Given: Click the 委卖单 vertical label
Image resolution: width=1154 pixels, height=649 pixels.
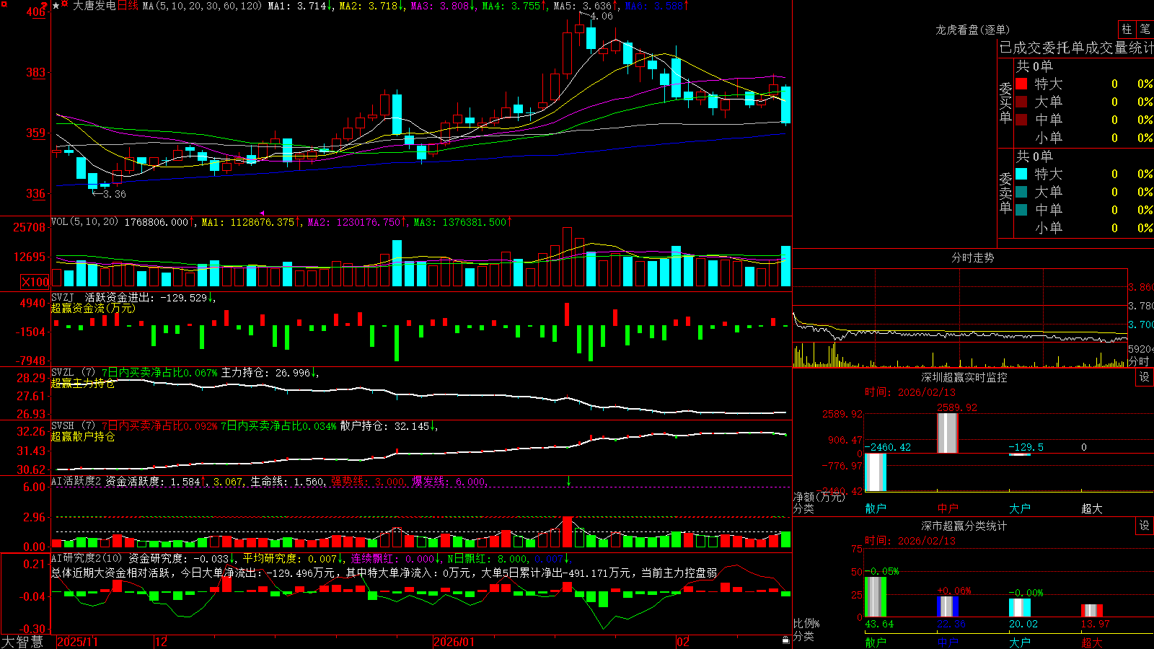Looking at the screenshot, I should 1005,193.
